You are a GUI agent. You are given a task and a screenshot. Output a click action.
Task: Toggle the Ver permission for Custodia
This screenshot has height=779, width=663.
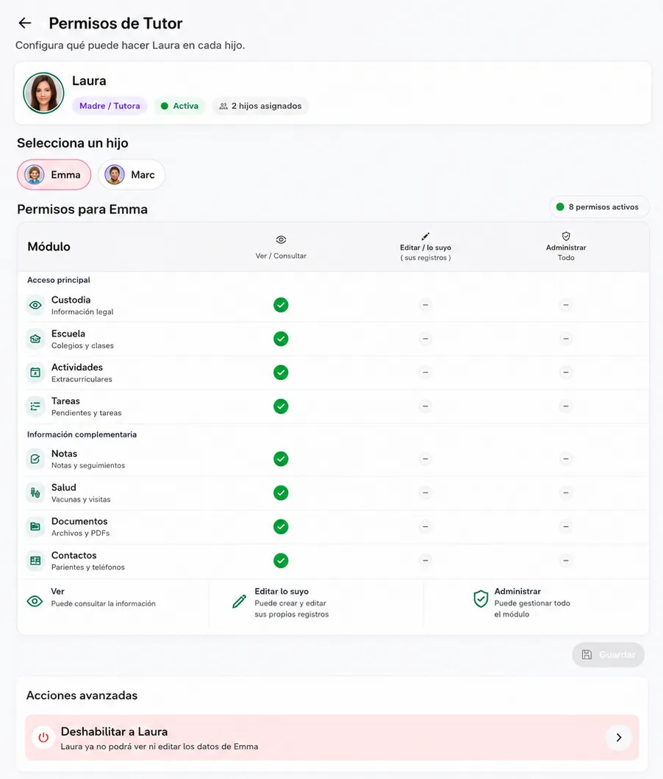[281, 305]
